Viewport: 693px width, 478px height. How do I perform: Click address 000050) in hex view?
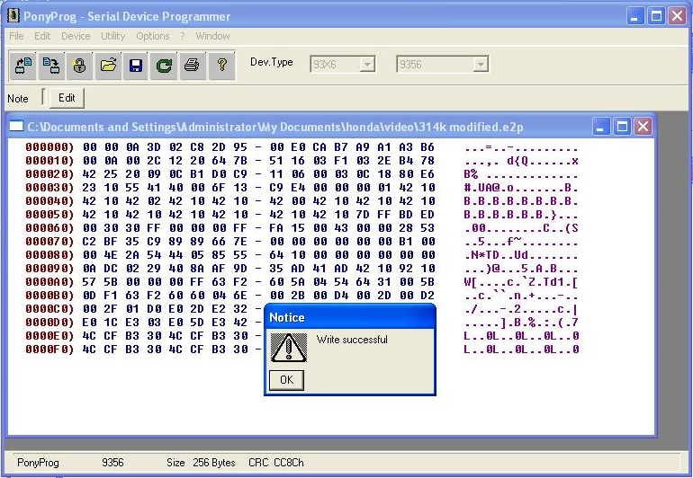pos(49,215)
